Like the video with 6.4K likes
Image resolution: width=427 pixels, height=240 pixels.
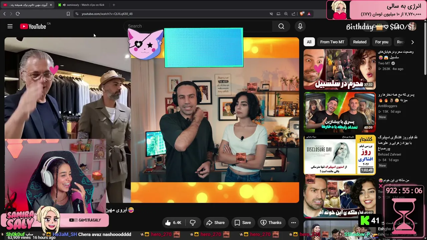tap(173, 223)
